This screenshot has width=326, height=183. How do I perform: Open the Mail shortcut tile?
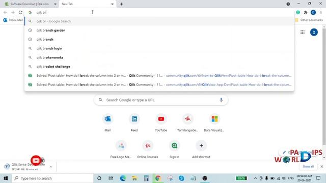[107, 123]
